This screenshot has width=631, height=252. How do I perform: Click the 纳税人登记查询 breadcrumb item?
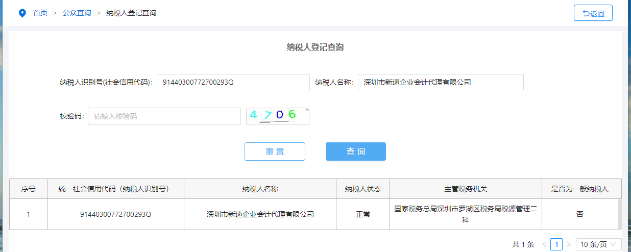[x=131, y=13]
